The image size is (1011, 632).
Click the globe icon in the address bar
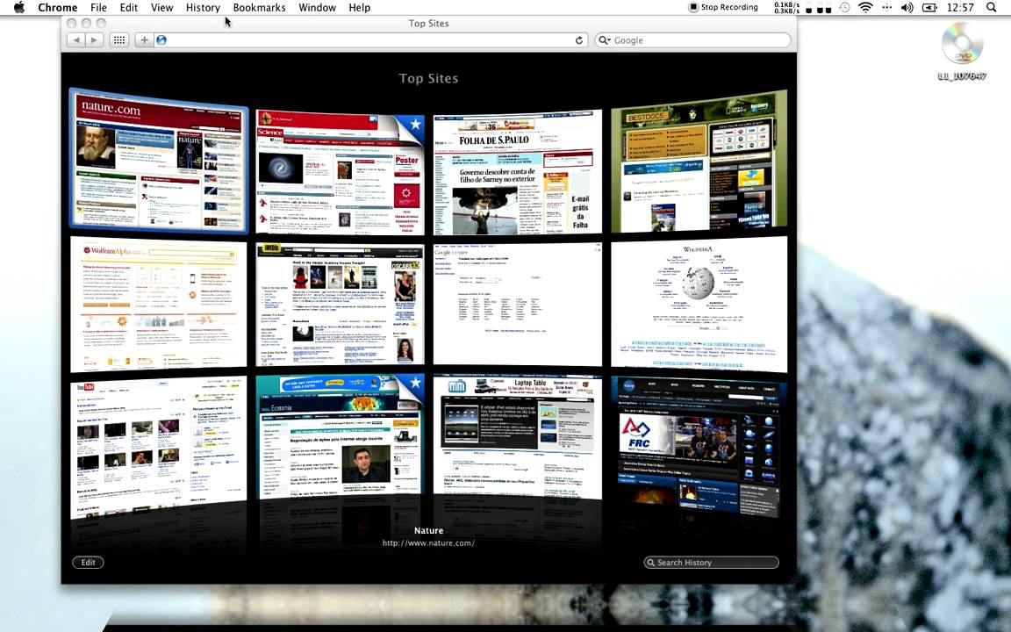161,40
